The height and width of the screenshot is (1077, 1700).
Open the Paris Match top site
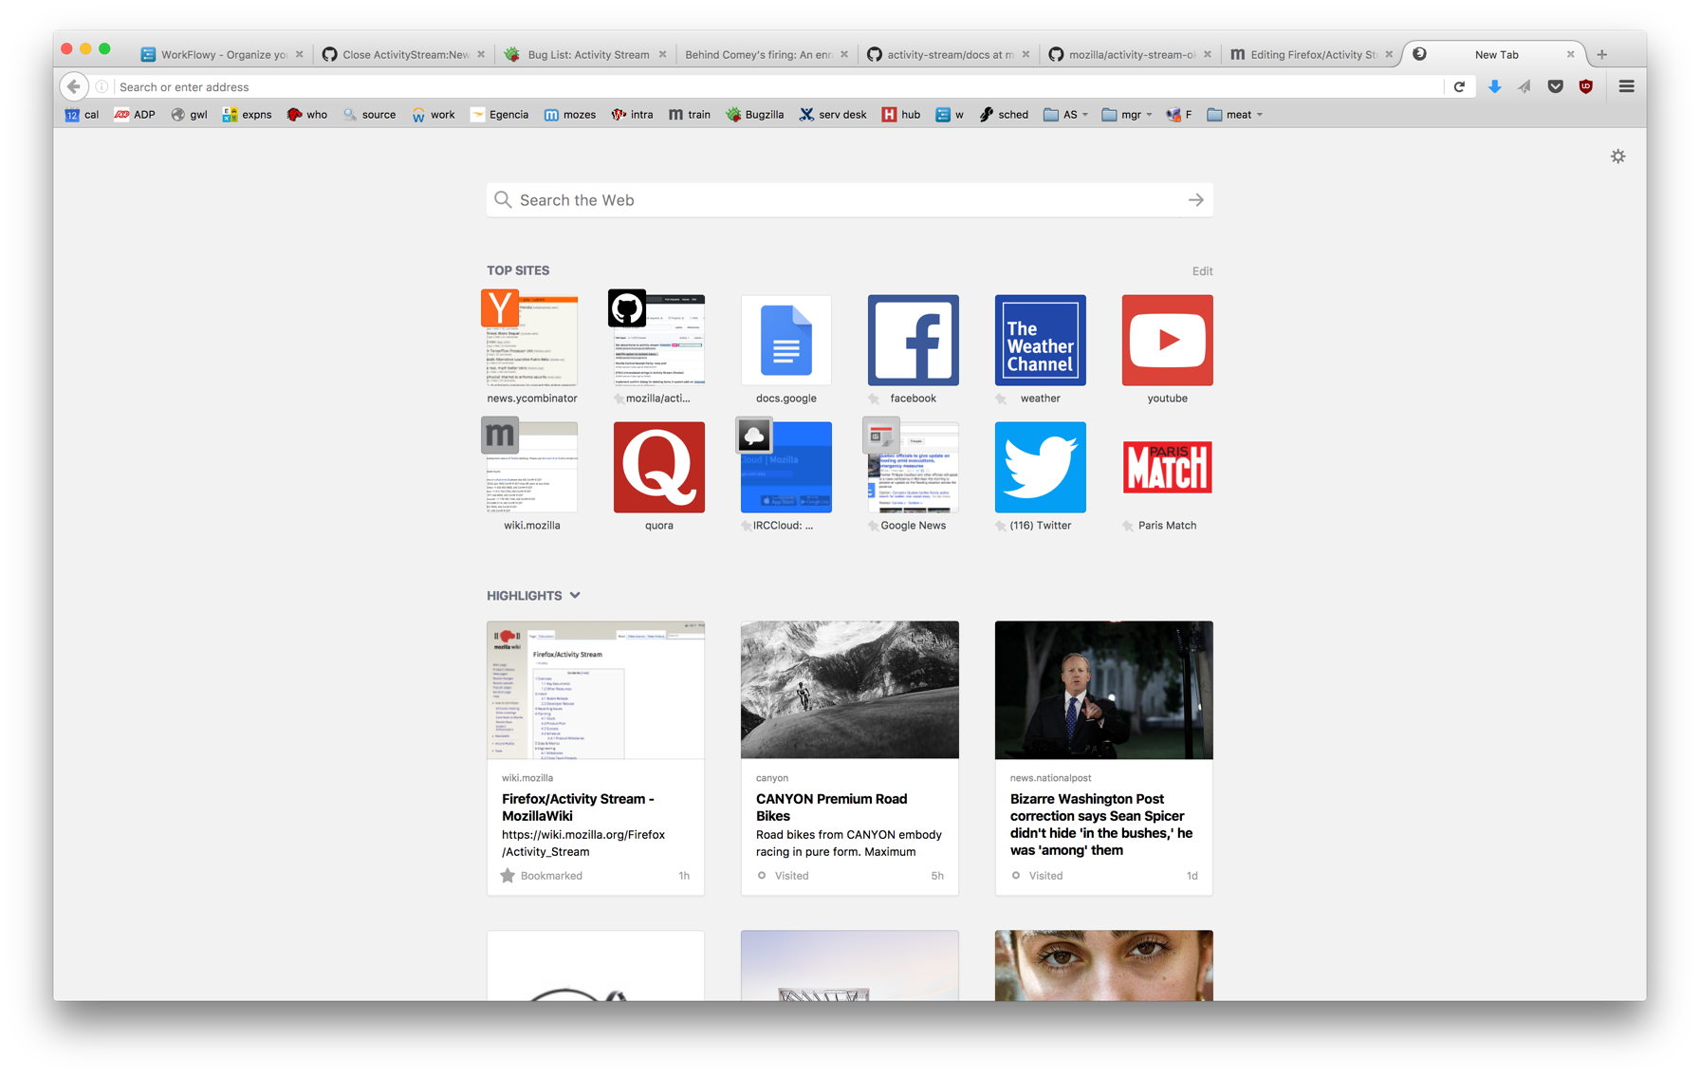pyautogui.click(x=1168, y=474)
